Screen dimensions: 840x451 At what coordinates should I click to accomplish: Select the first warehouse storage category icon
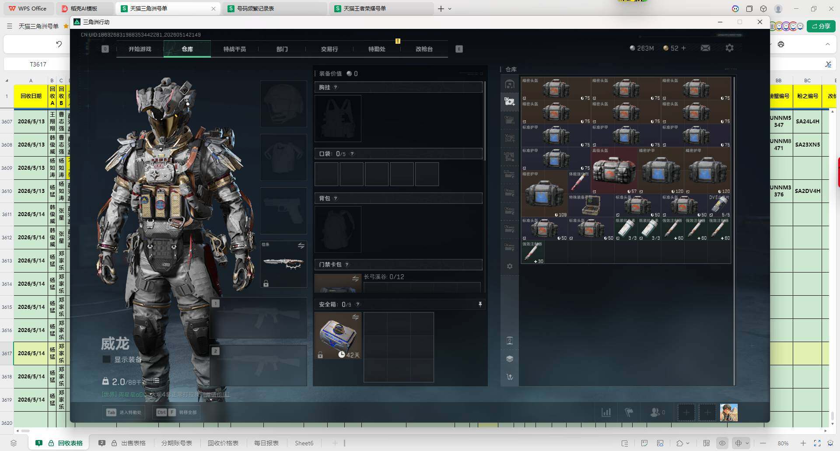click(x=510, y=84)
